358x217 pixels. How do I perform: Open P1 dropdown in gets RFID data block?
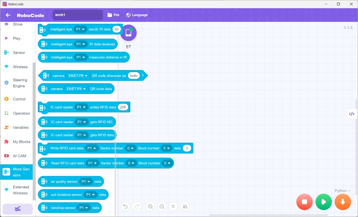tap(82, 135)
